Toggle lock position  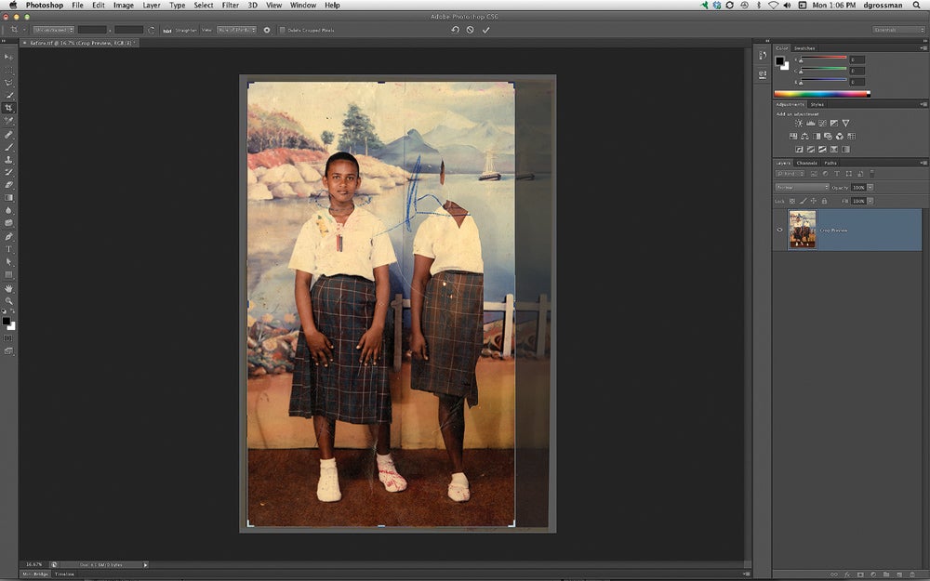coord(813,202)
